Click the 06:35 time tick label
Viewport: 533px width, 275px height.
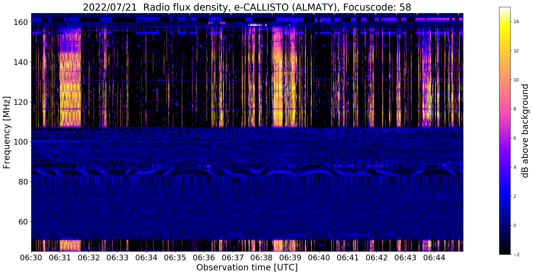click(175, 257)
